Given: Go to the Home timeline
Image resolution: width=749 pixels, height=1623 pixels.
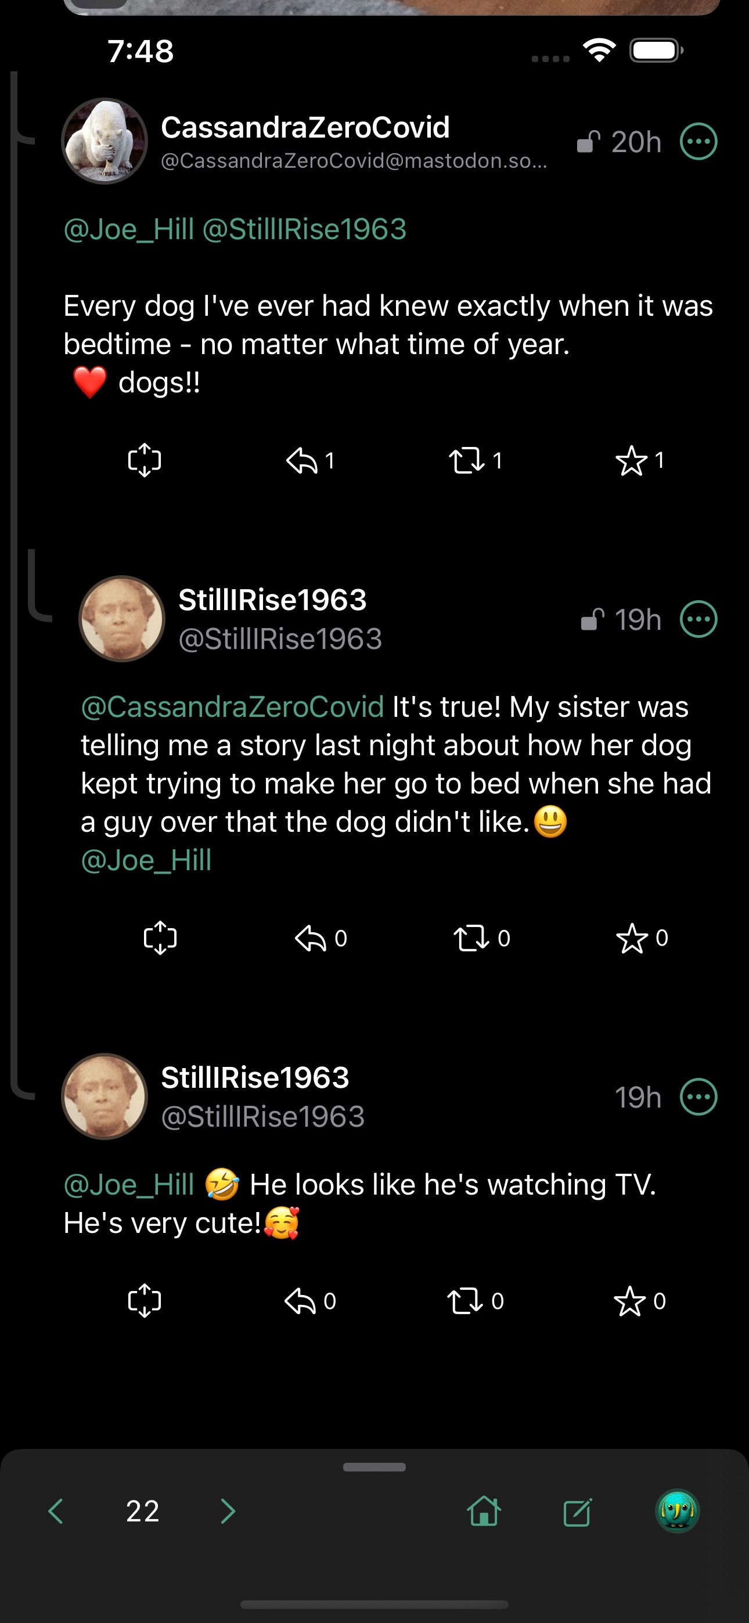Looking at the screenshot, I should coord(484,1511).
